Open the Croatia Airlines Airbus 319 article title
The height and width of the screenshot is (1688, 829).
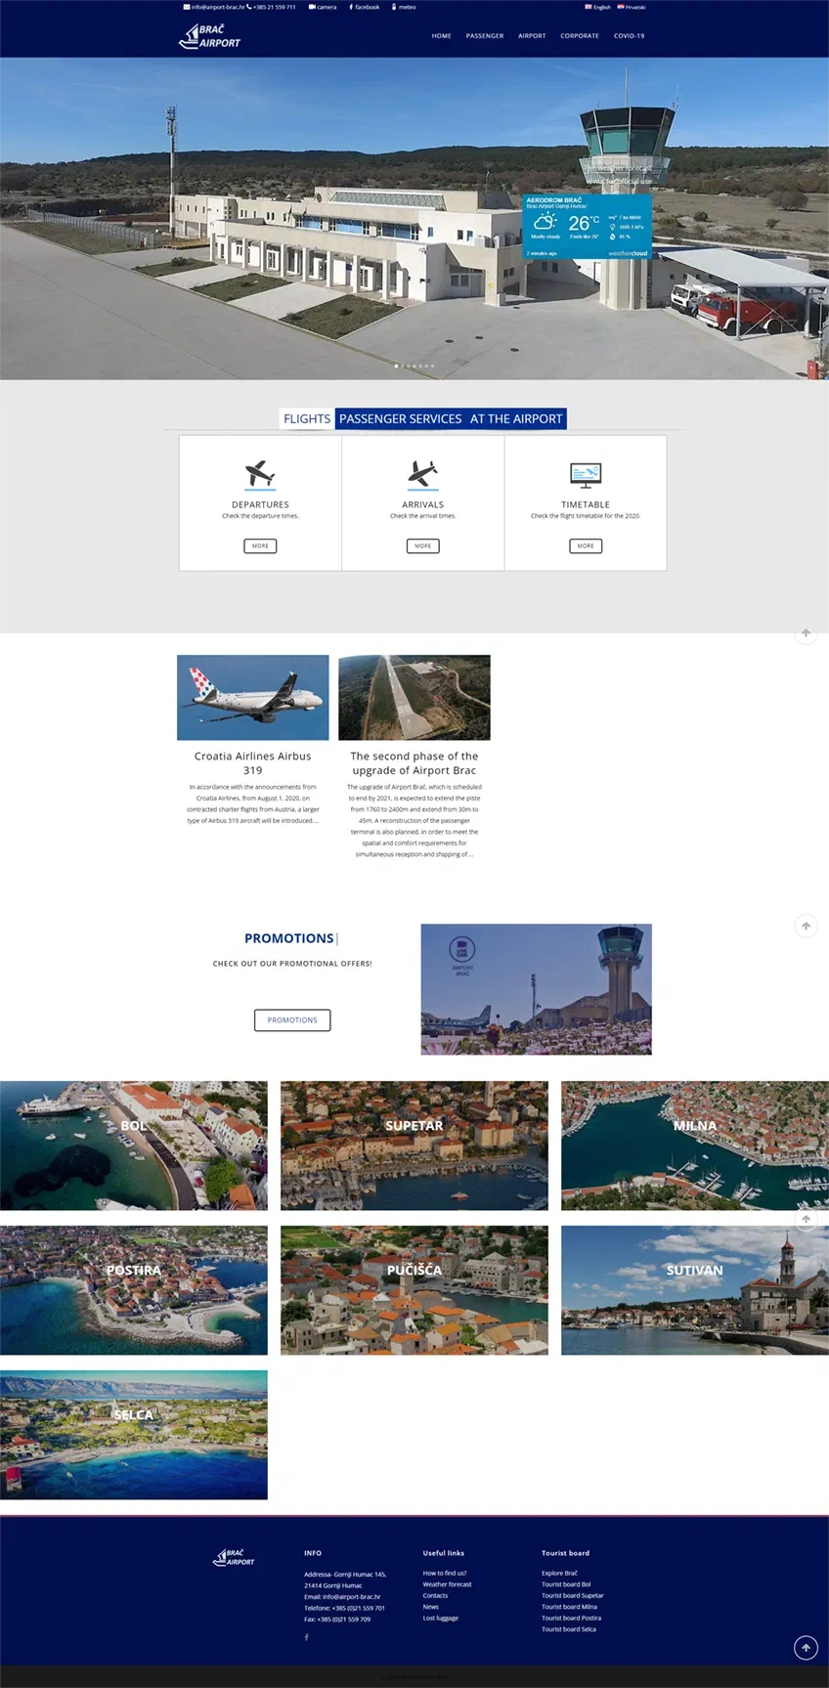point(252,762)
